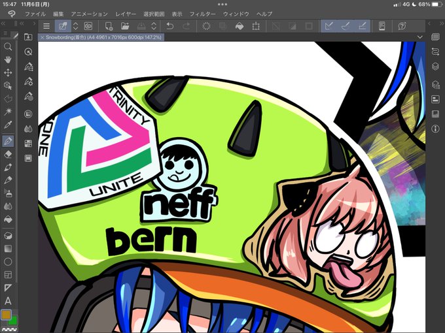Screen dimensions: 445x333
Task: Expand the canvas tab list chevron
Action: [x=420, y=37]
